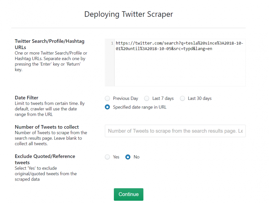
Task: Select the 'Previous Day' date filter
Action: pyautogui.click(x=107, y=98)
